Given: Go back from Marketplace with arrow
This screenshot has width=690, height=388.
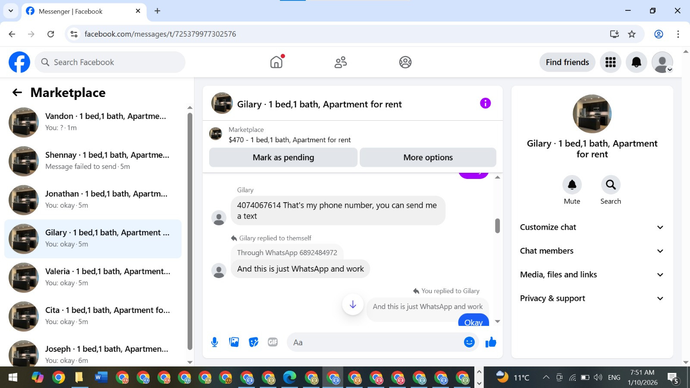Looking at the screenshot, I should click(17, 92).
